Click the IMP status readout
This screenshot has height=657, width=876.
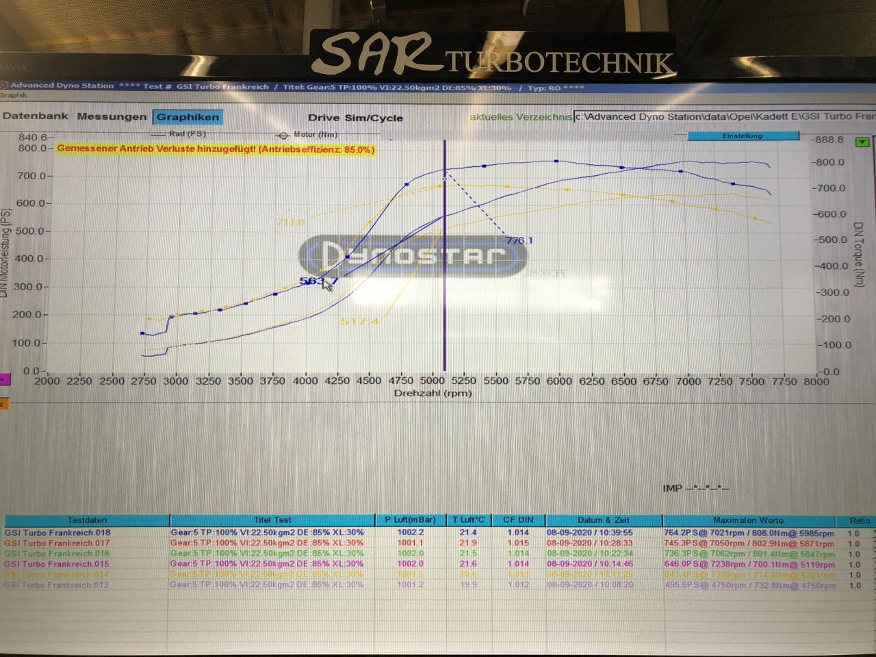[695, 489]
